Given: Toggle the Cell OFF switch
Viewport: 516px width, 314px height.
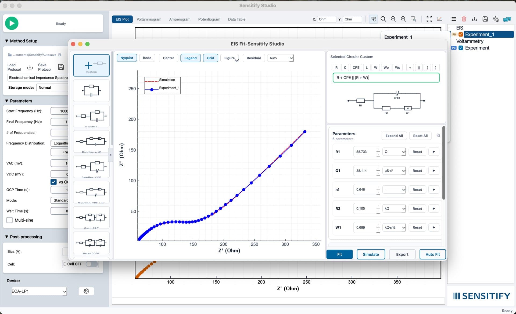Looking at the screenshot, I should point(92,264).
